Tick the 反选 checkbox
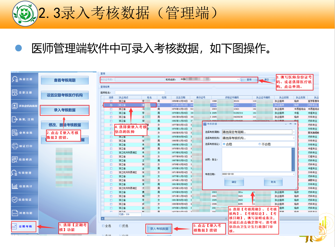The height and width of the screenshot is (247, 335). point(120,226)
